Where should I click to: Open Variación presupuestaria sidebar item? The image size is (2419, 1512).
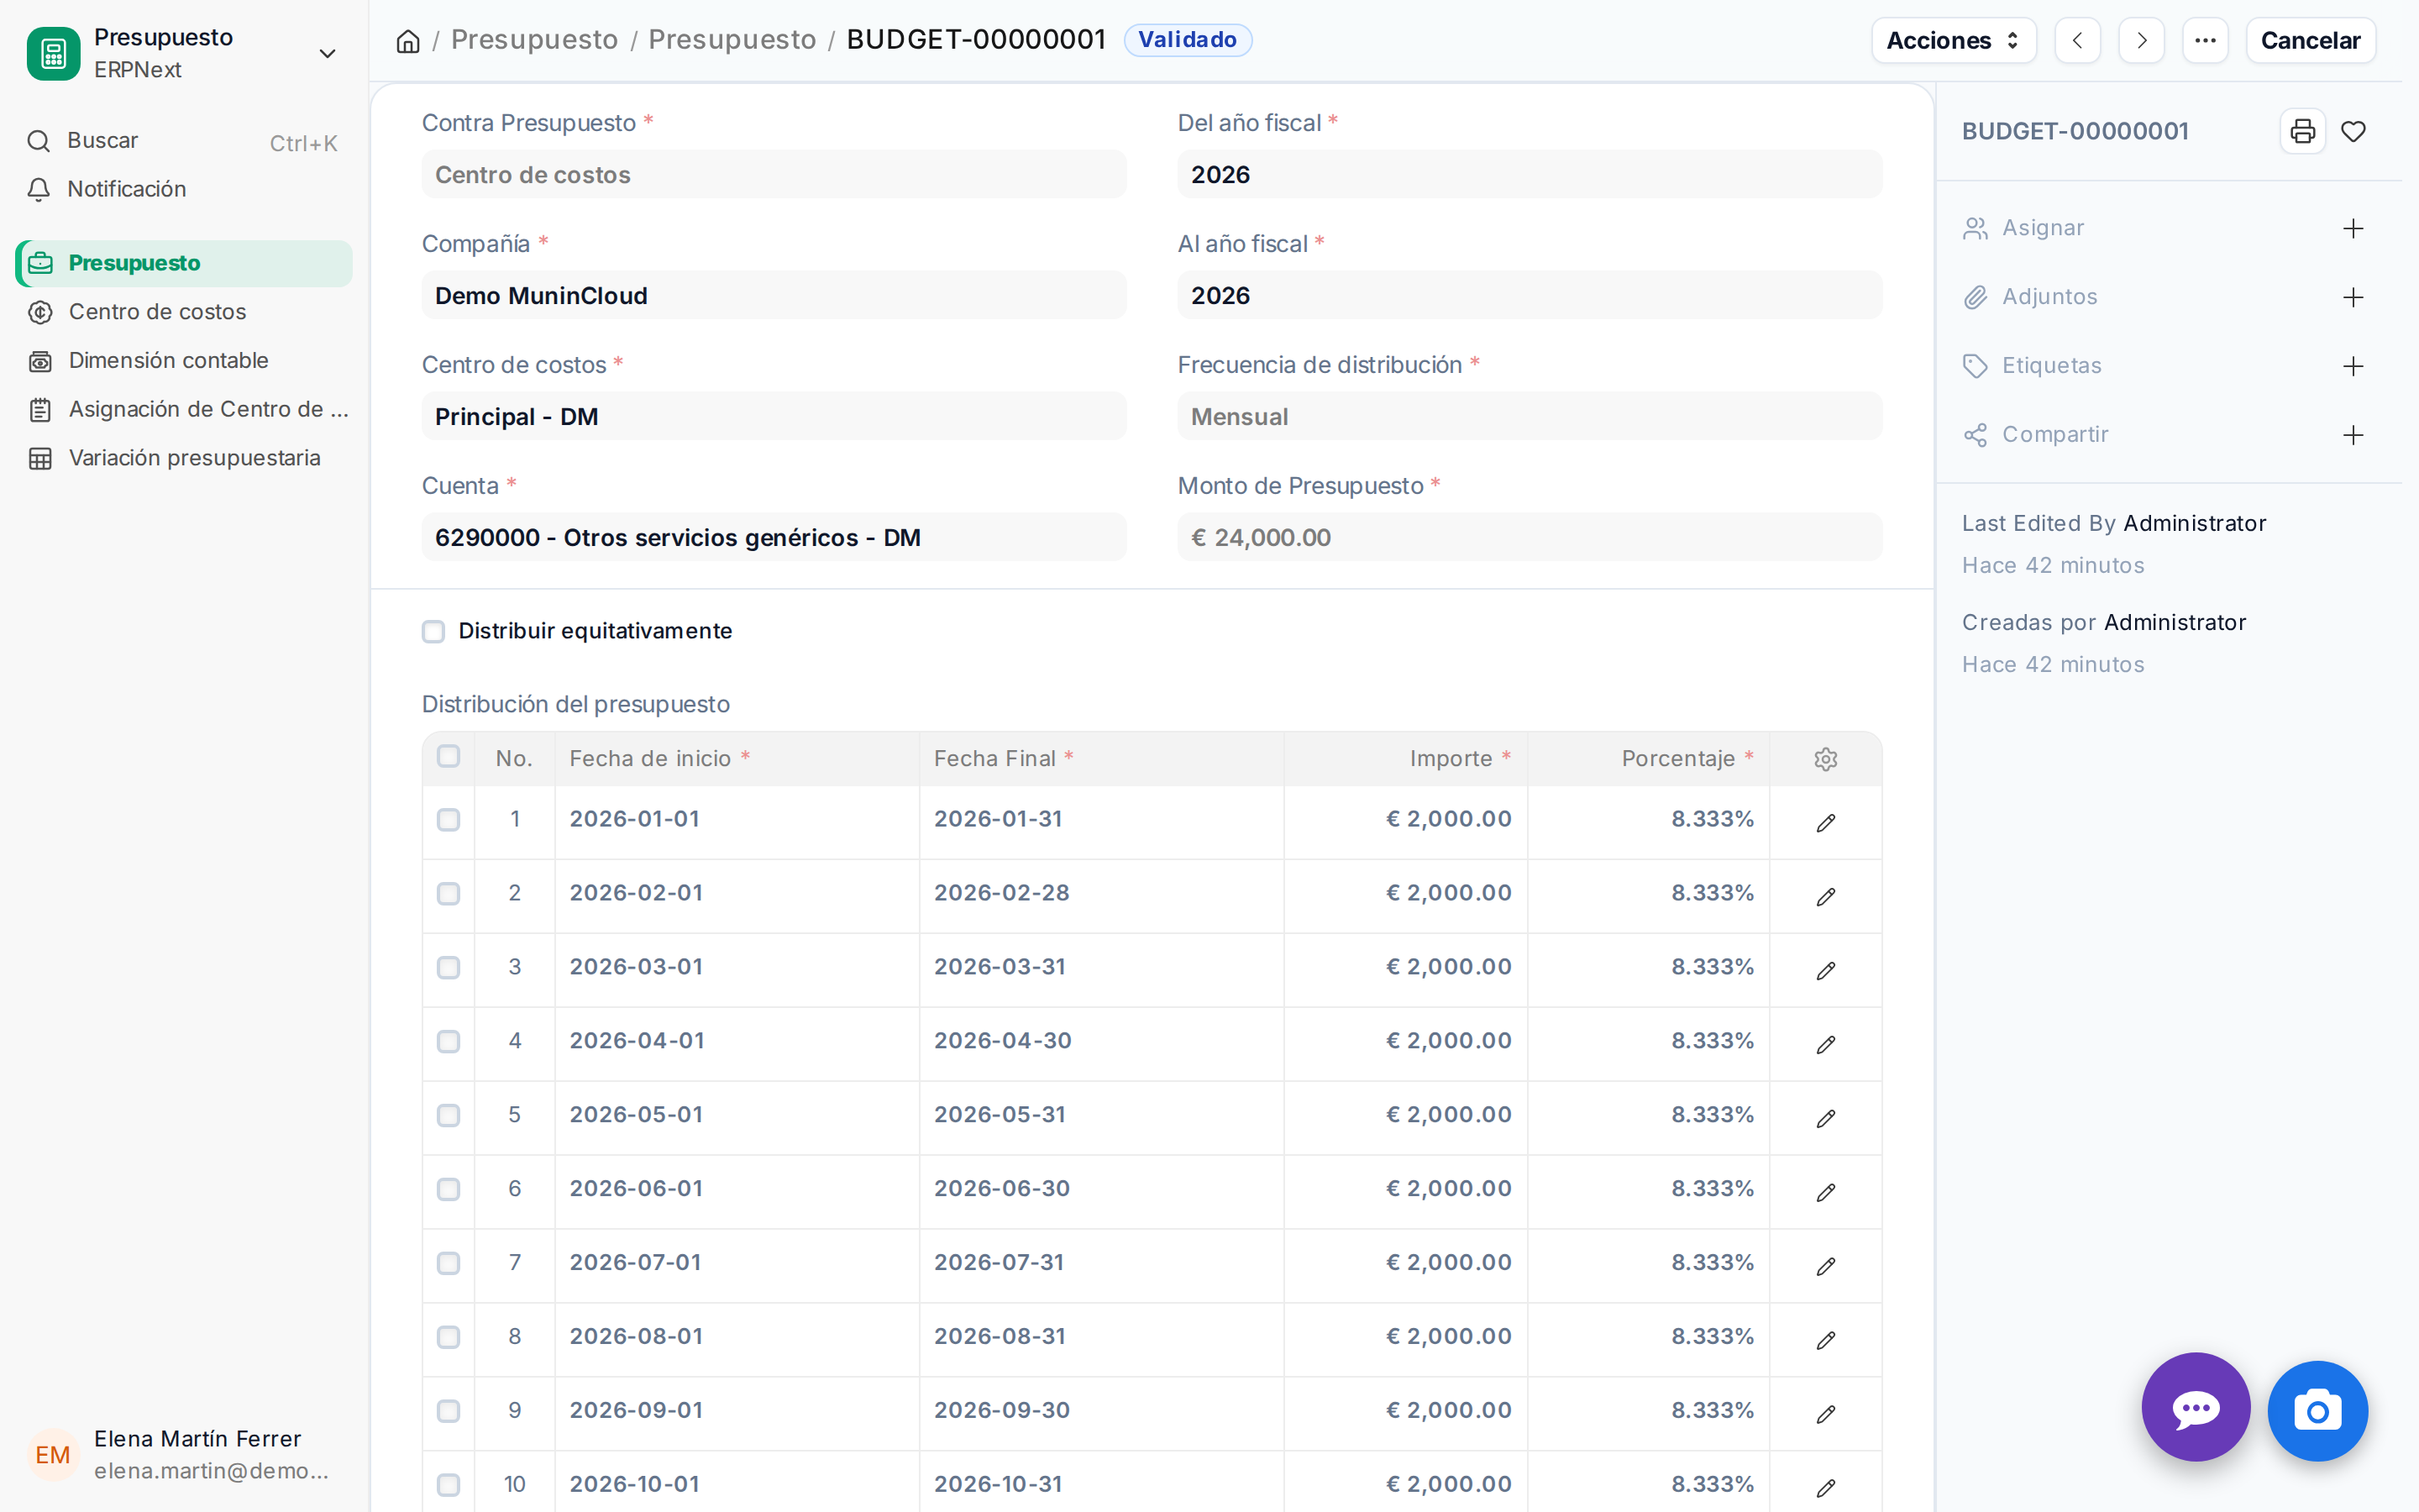point(184,458)
